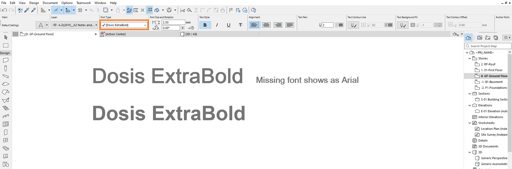
Task: Open the Font Type dropdown
Action: point(124,25)
